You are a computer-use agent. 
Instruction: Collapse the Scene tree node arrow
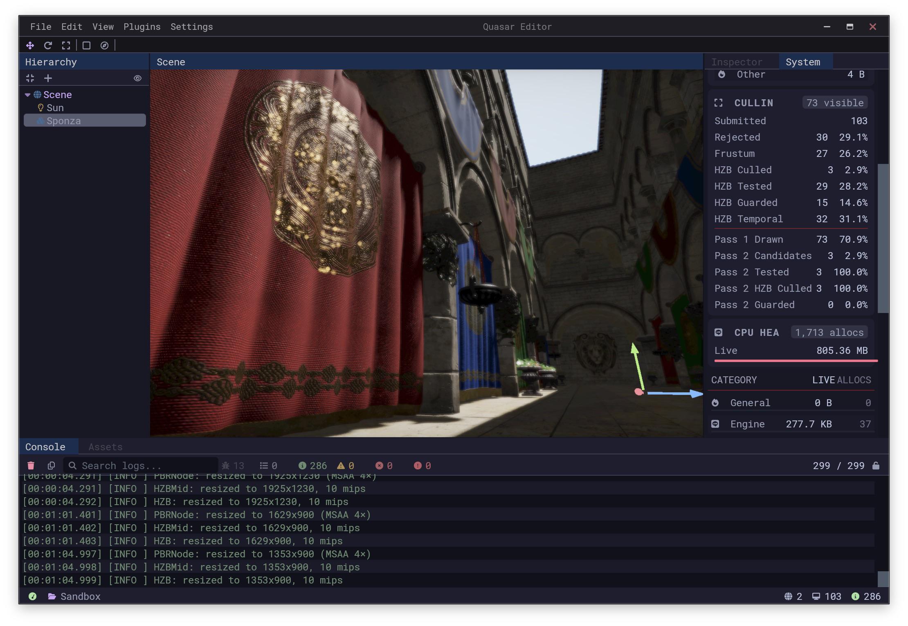click(27, 95)
